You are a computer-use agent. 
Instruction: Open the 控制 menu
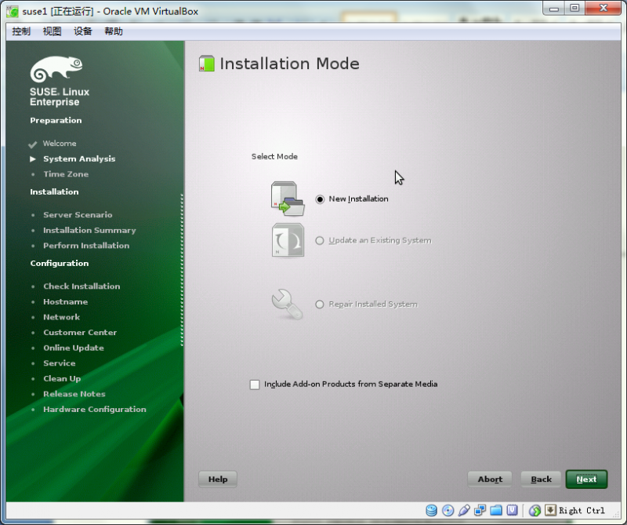pos(23,31)
